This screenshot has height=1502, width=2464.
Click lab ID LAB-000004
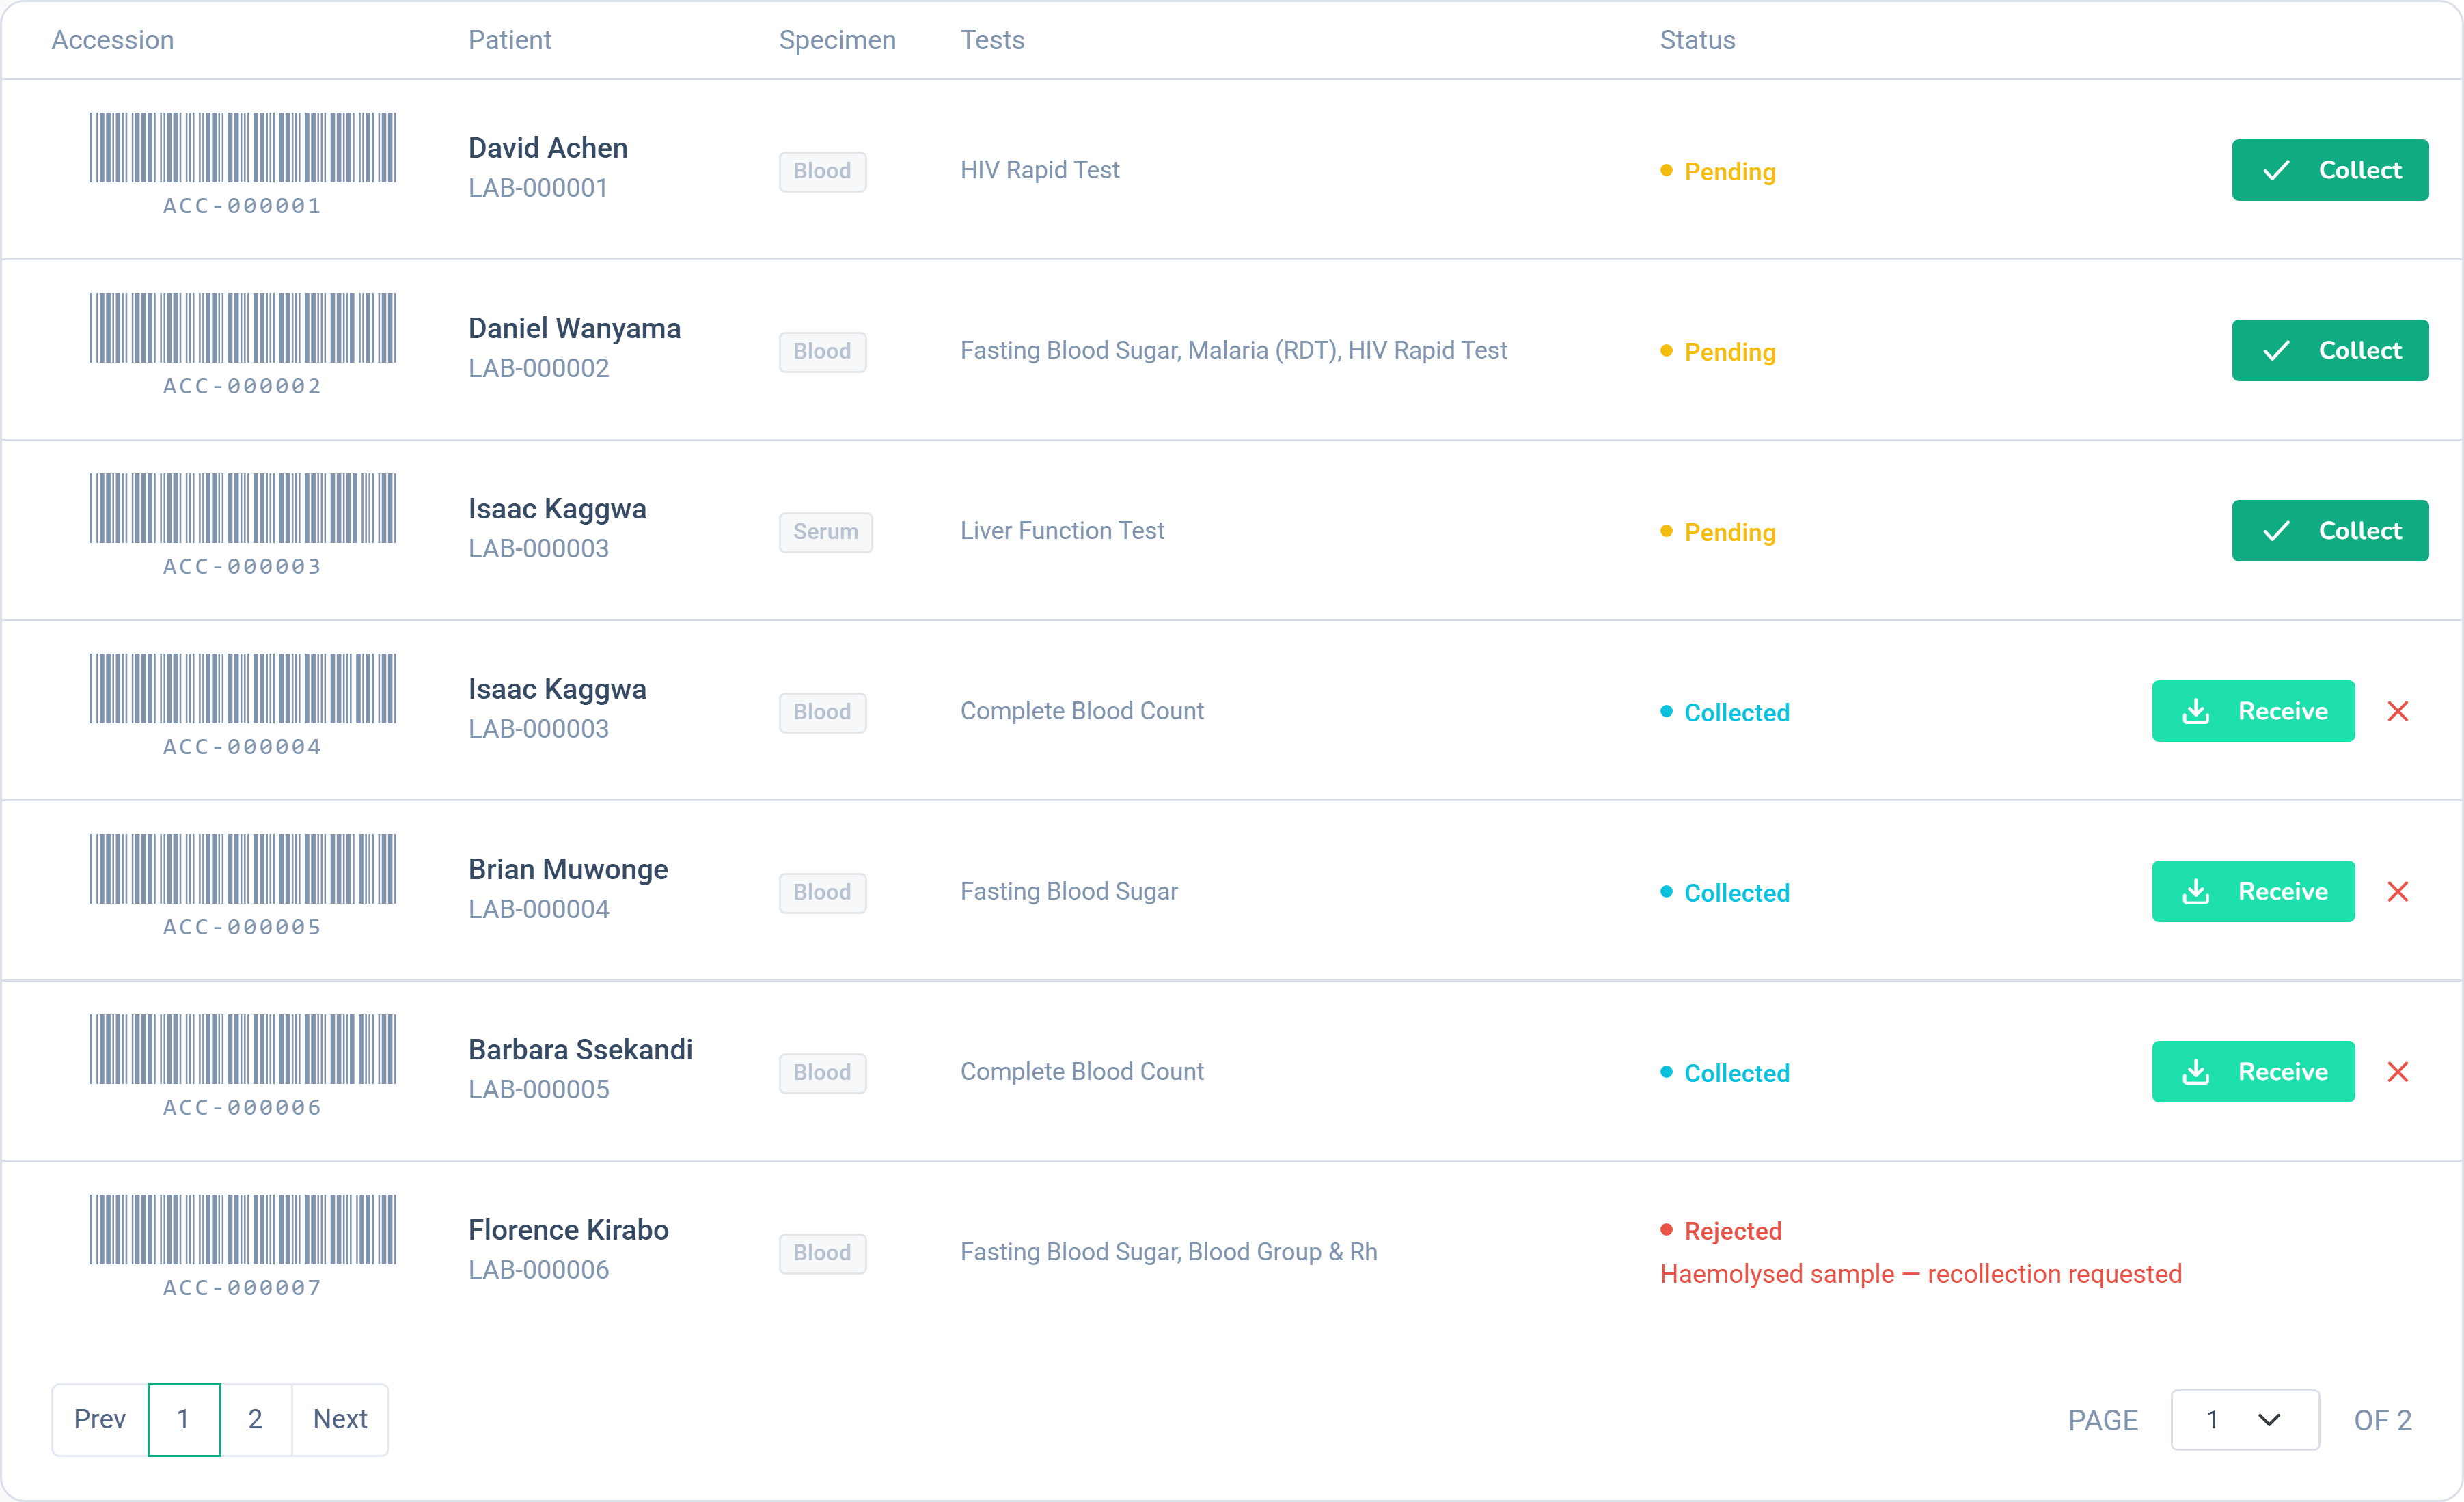coord(538,909)
